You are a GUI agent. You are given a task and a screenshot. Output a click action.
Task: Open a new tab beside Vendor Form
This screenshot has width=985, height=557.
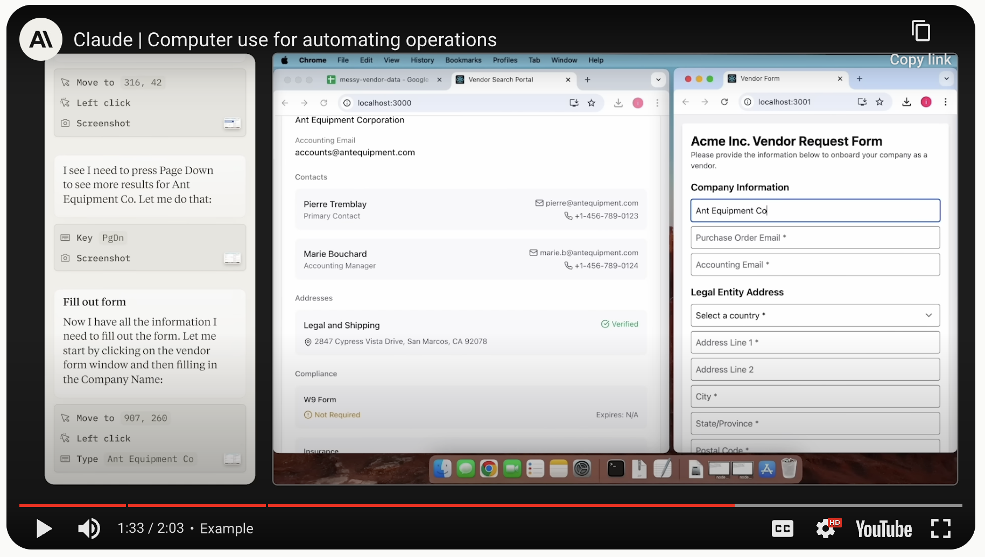[x=860, y=78]
